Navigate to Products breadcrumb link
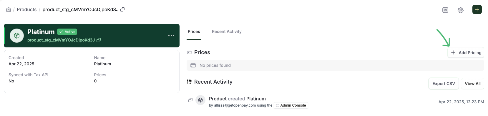The image size is (488, 116). pos(26,9)
